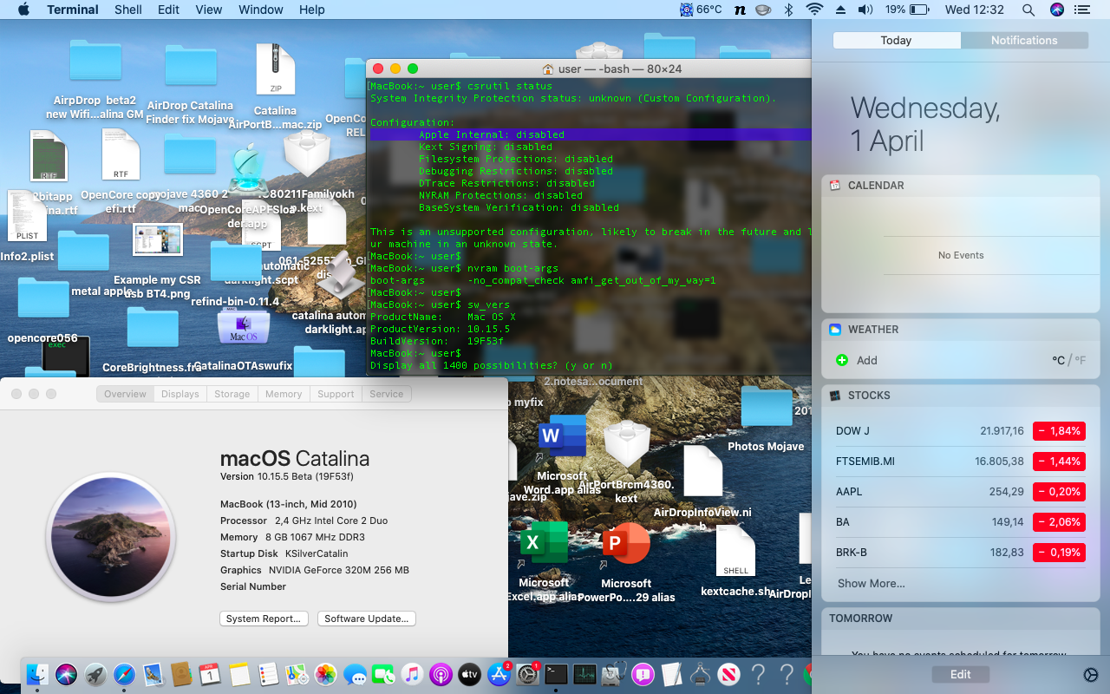This screenshot has height=694, width=1110.
Task: Open Podcasts icon in the Dock
Action: tap(441, 674)
